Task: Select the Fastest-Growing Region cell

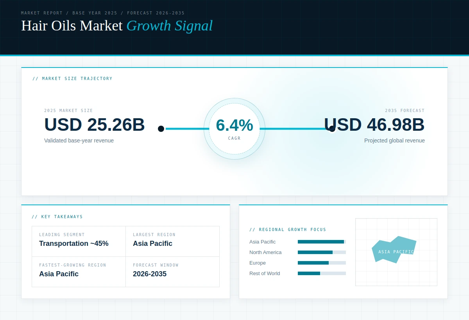Action: (x=79, y=272)
